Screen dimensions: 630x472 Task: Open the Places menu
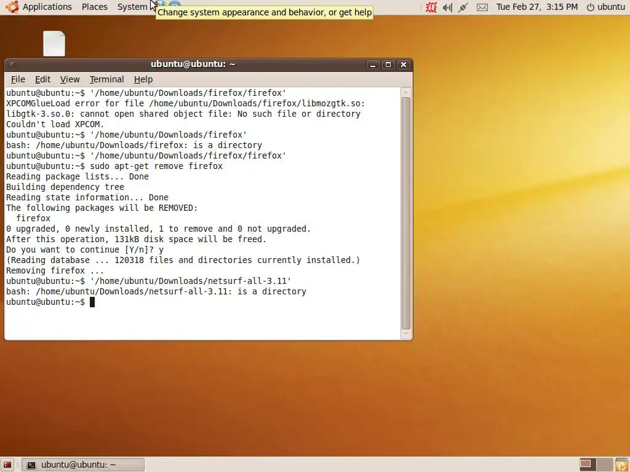click(x=94, y=7)
